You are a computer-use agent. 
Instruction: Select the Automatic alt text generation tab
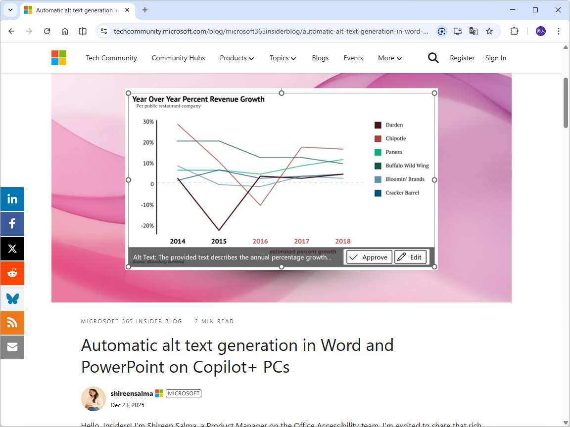(x=77, y=10)
